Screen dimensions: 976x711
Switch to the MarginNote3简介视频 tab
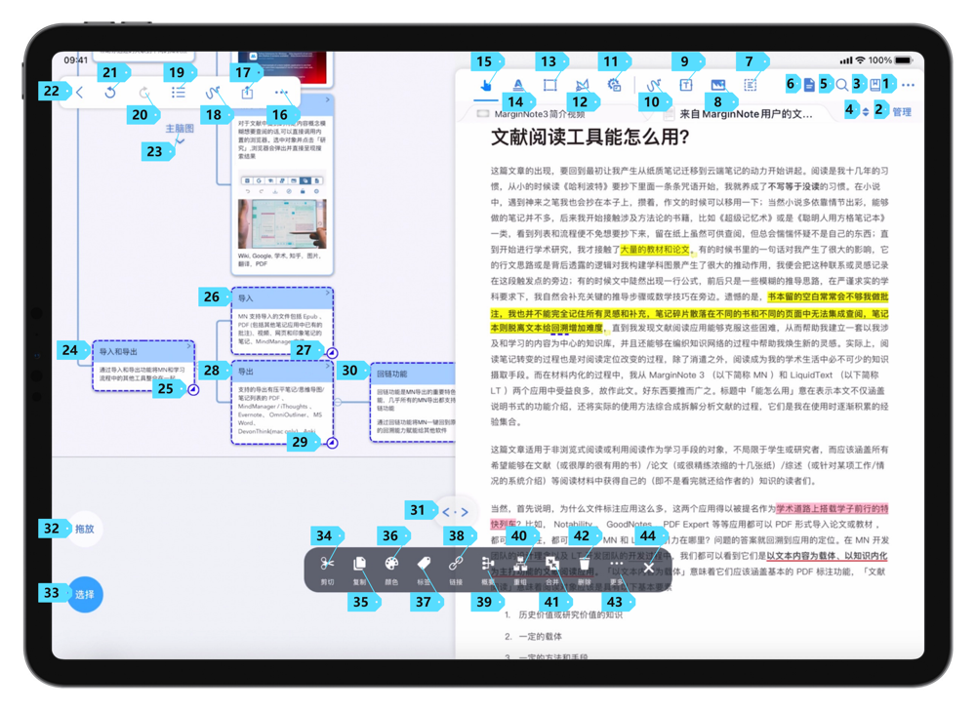click(x=547, y=113)
